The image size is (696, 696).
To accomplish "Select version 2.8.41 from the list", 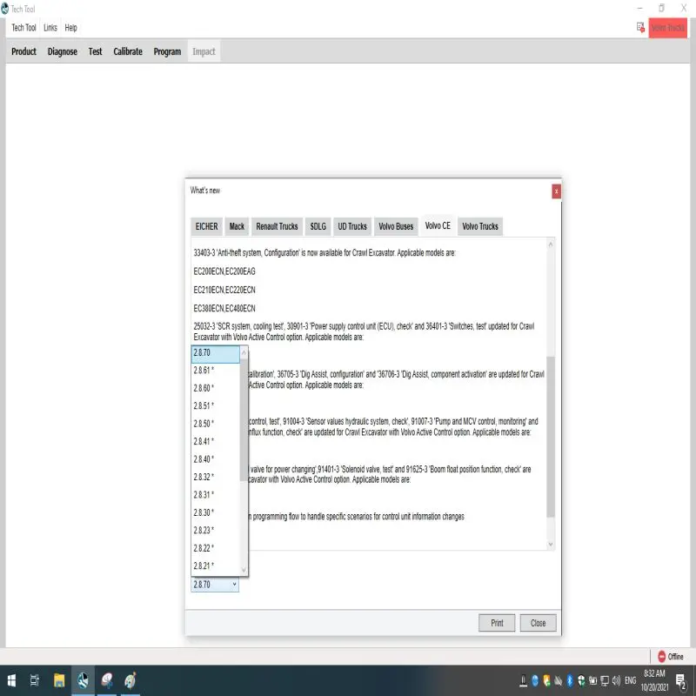I will [215, 441].
